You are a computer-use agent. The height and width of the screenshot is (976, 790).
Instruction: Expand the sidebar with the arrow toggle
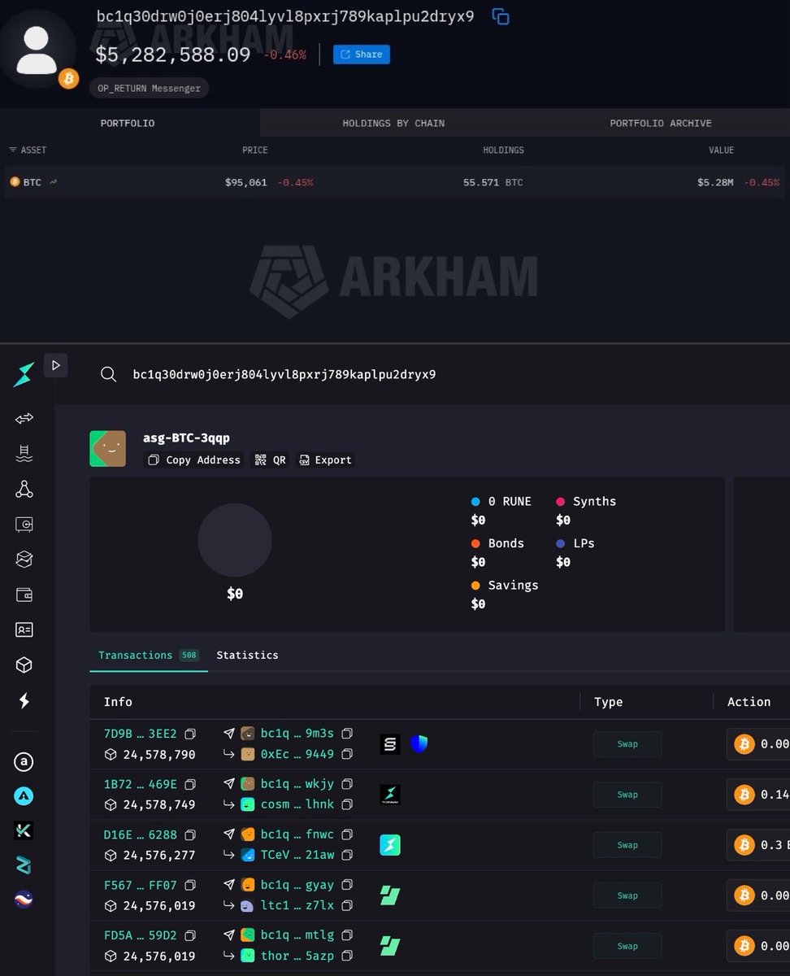coord(55,366)
